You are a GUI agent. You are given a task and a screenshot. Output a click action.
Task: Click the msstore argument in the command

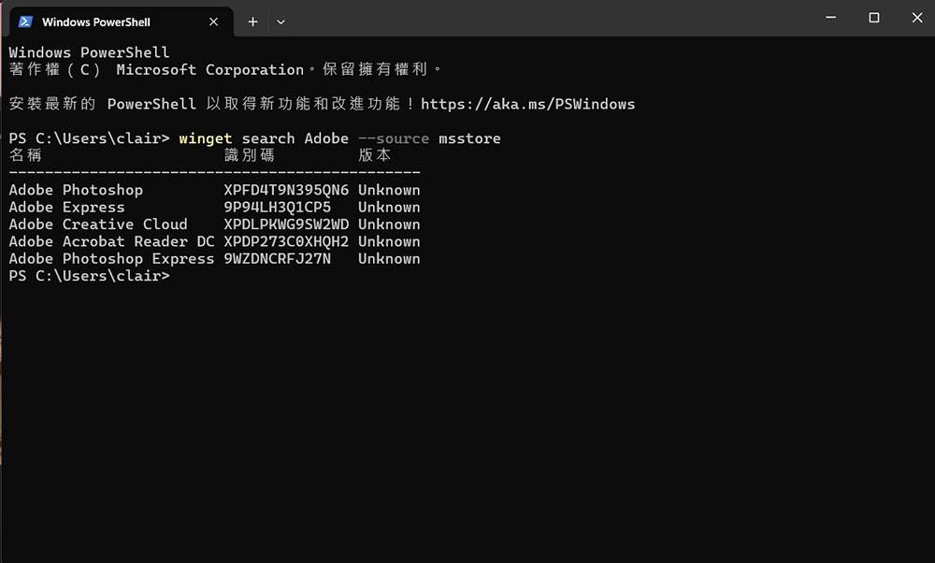coord(469,138)
